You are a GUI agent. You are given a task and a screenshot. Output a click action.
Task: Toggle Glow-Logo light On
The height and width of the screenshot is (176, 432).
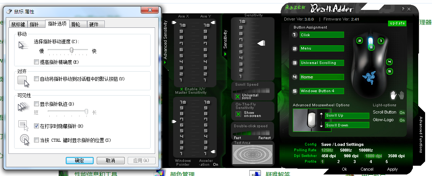click(402, 120)
